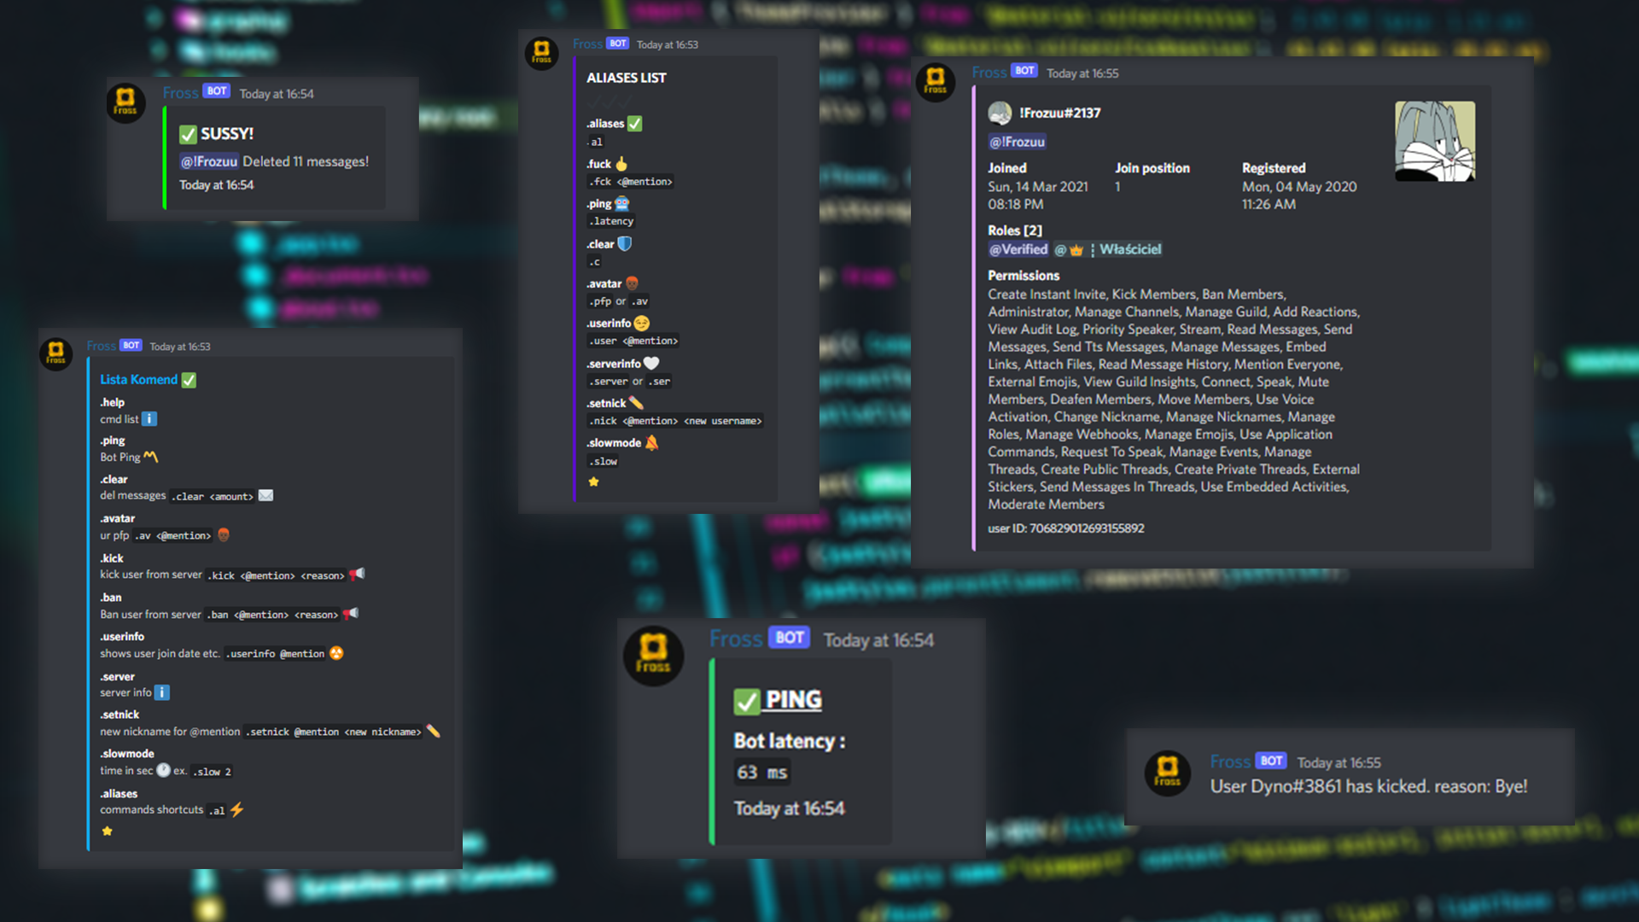Screen dimensions: 1639x922
Task: Click the envelope emoji next to .clear
Action: pyautogui.click(x=266, y=495)
